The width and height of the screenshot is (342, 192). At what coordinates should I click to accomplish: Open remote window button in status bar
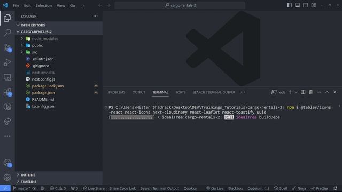5,188
